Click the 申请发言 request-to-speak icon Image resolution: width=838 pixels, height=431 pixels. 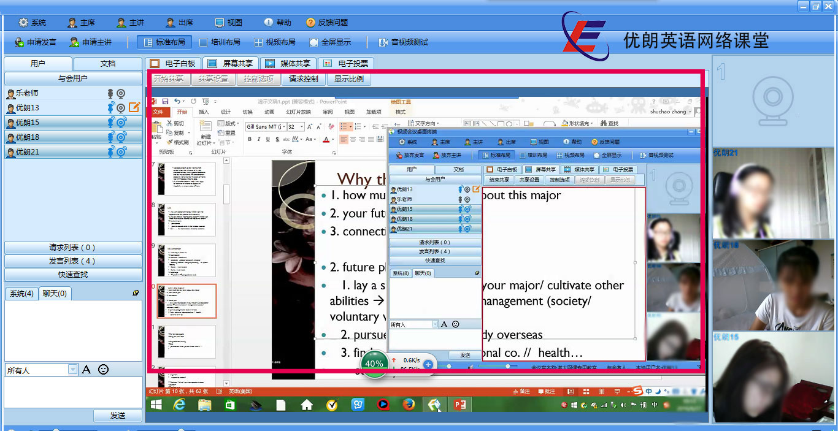click(x=20, y=42)
